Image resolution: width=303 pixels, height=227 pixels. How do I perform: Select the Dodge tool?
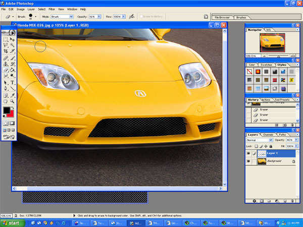pos(12,76)
